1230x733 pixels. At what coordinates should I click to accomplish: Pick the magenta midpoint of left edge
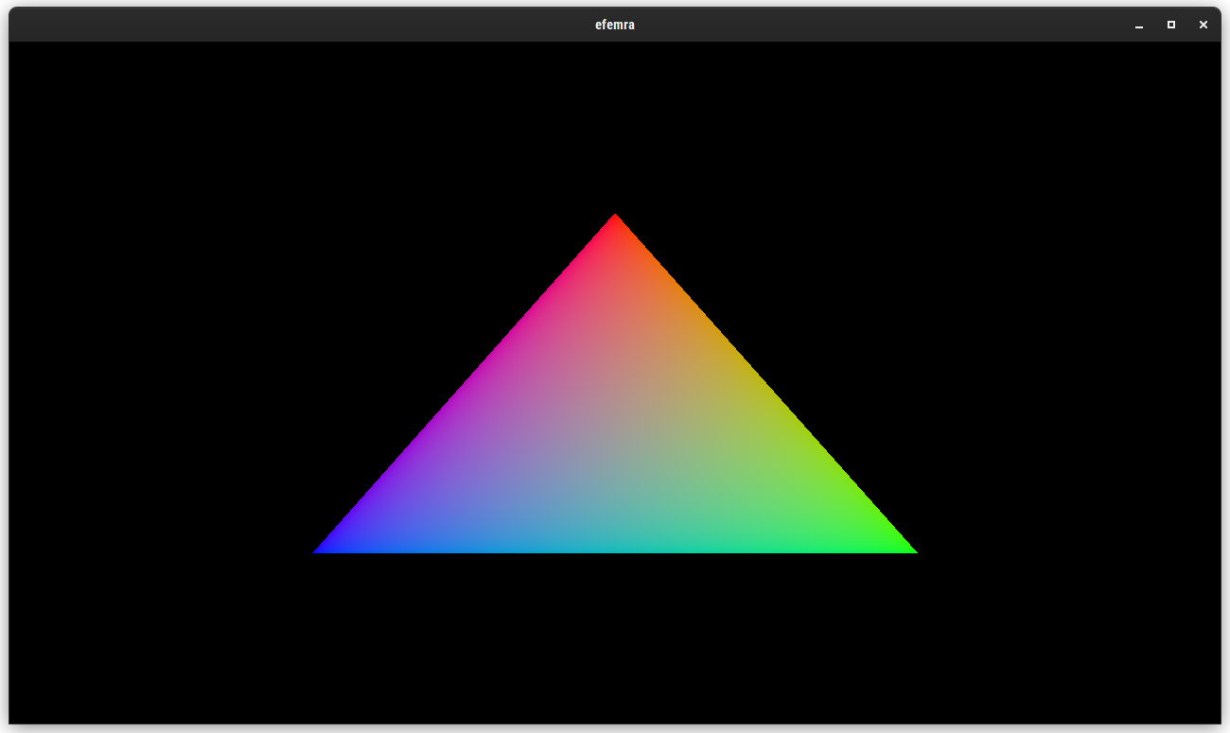[x=468, y=386]
